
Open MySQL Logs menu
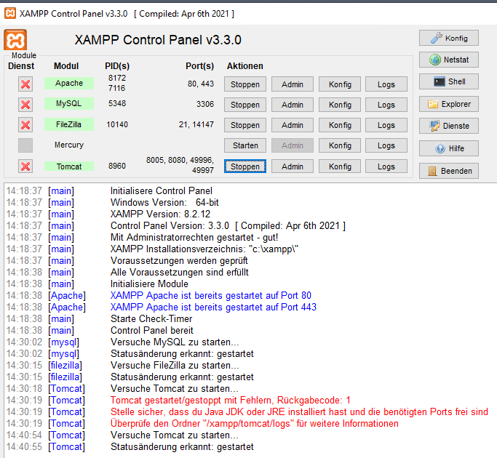[x=386, y=105]
